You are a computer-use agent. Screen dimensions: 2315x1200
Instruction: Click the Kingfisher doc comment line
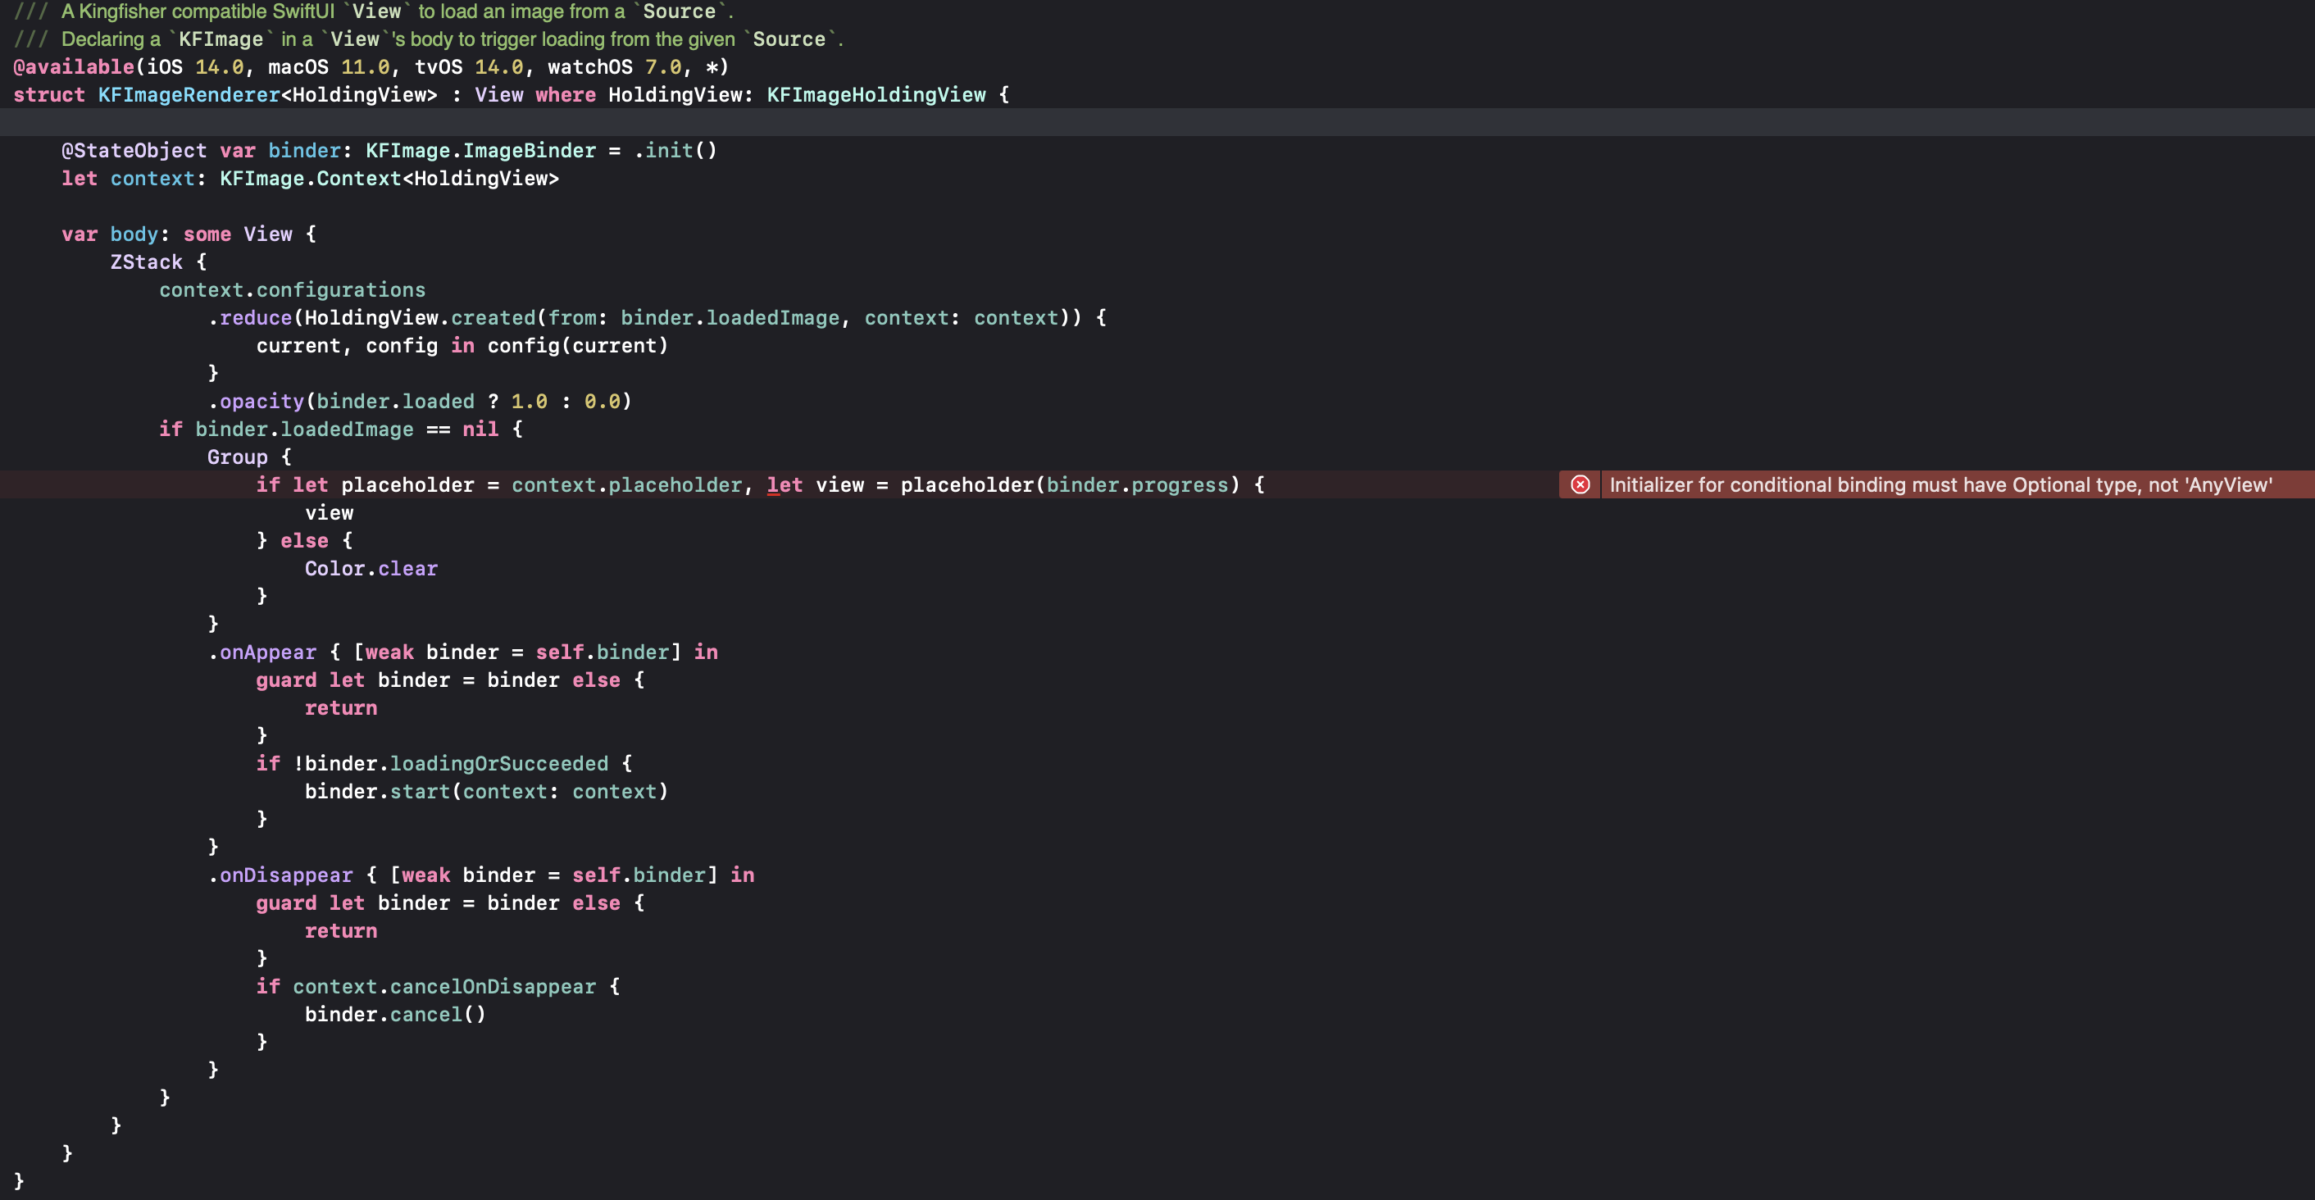coord(360,11)
